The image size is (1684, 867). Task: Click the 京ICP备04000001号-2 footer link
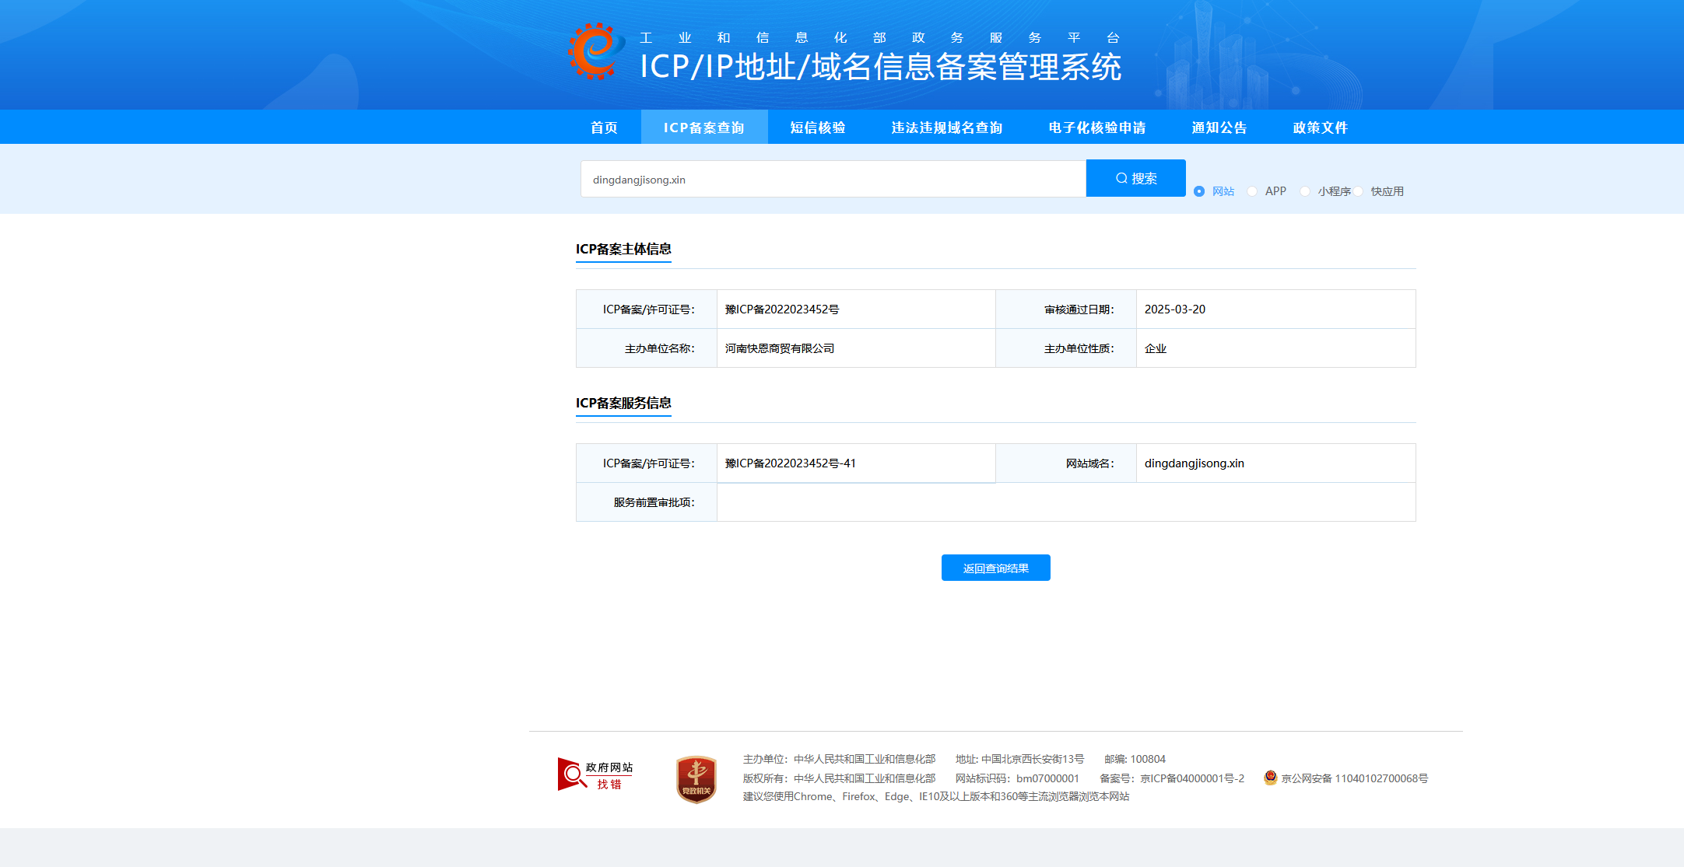[1192, 778]
